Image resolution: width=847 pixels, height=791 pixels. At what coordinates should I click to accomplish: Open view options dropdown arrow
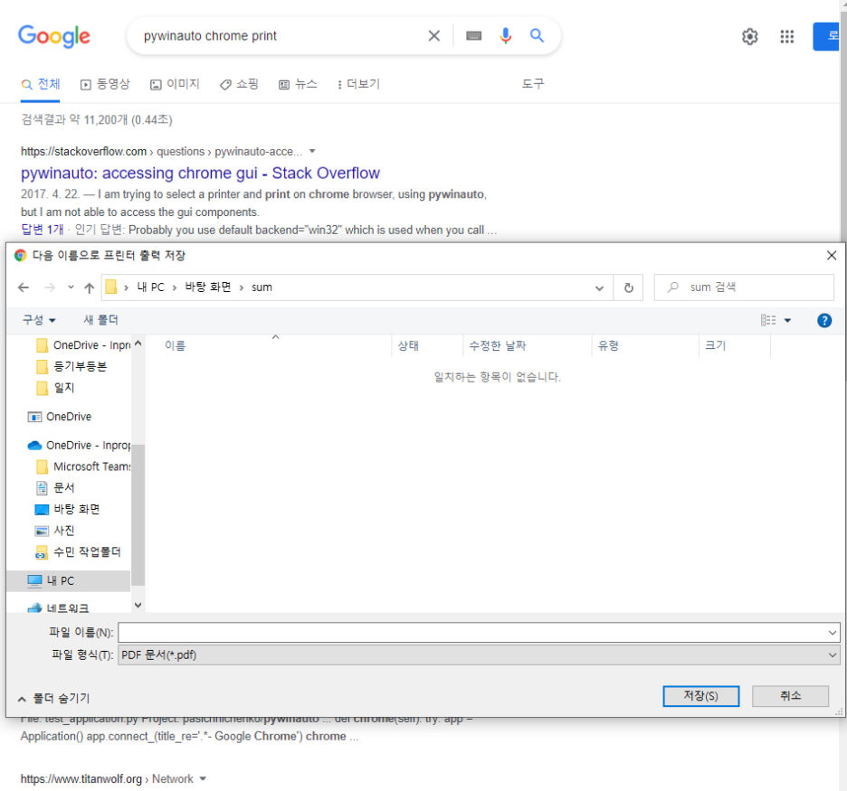click(787, 321)
